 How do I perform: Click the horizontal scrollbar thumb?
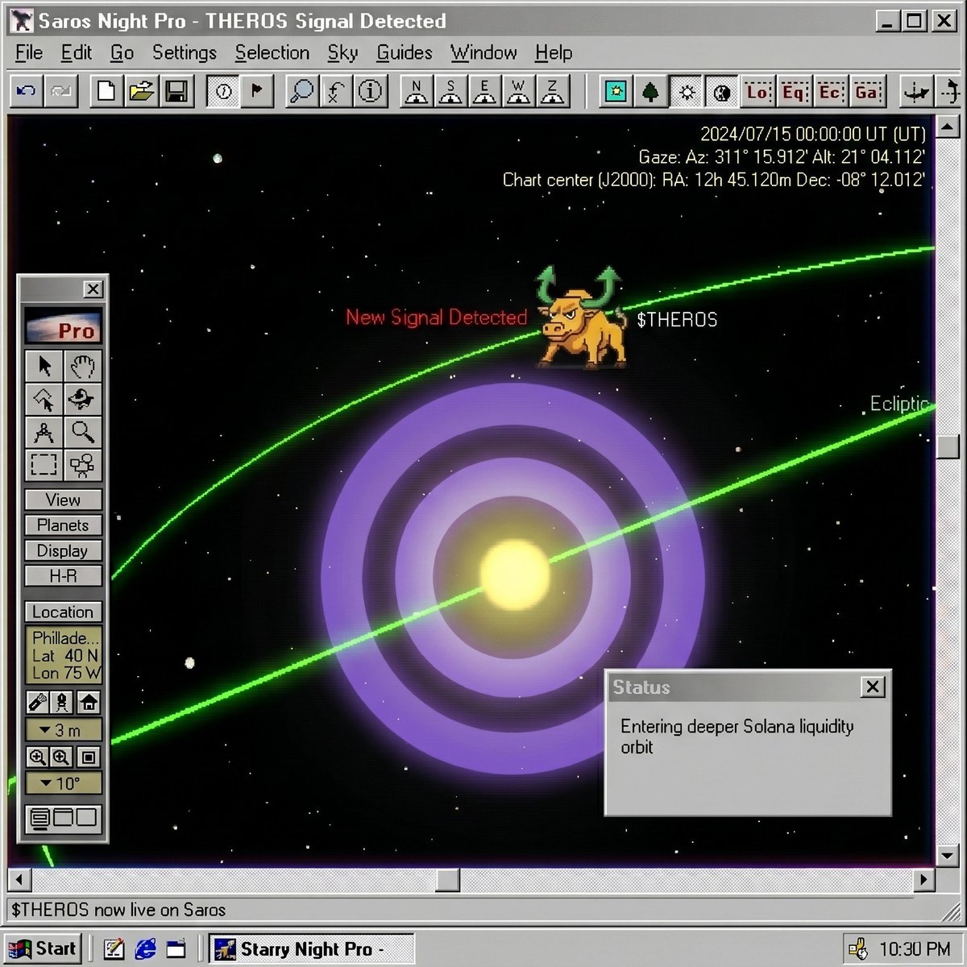[x=447, y=879]
